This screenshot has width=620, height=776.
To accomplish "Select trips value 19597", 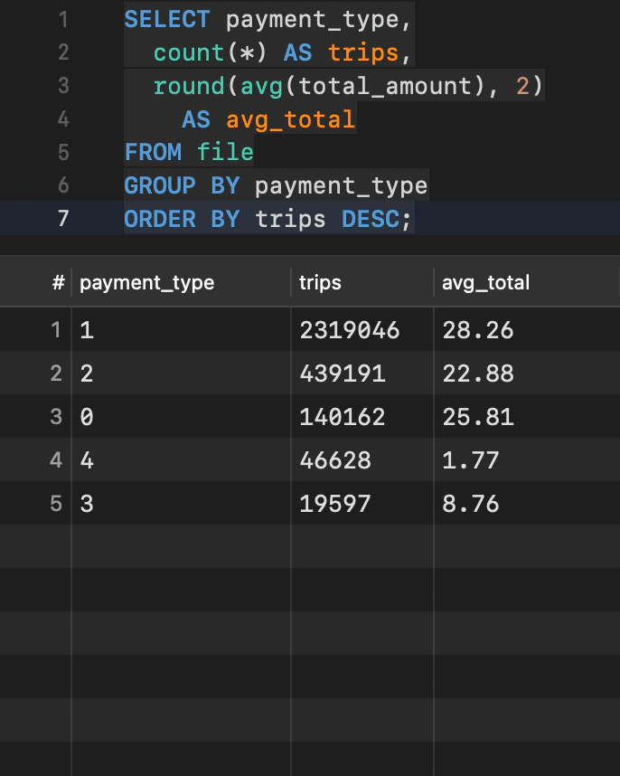I will [x=335, y=504].
